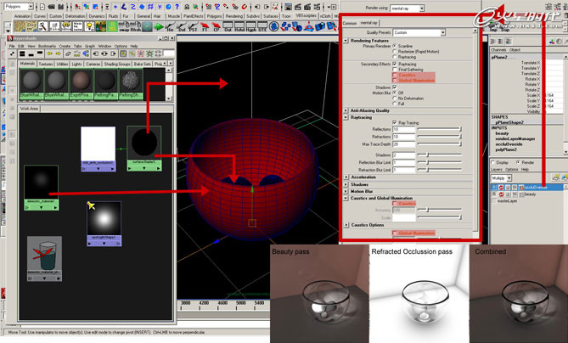Viewport: 568px width, 343px height.
Task: Adjust the Reflections slider
Action: [x=440, y=129]
